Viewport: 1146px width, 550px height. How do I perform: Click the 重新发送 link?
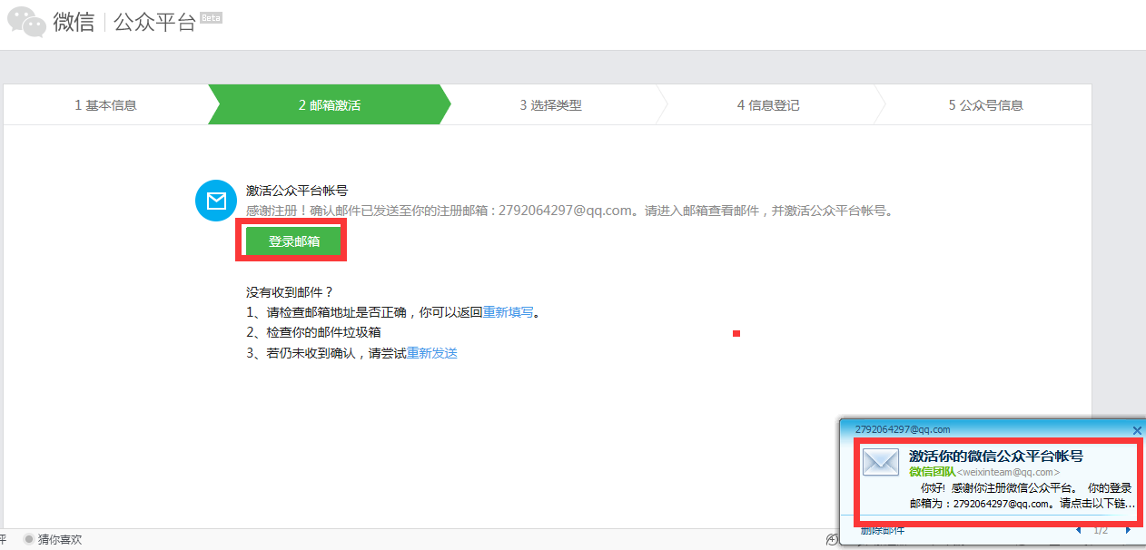click(432, 353)
